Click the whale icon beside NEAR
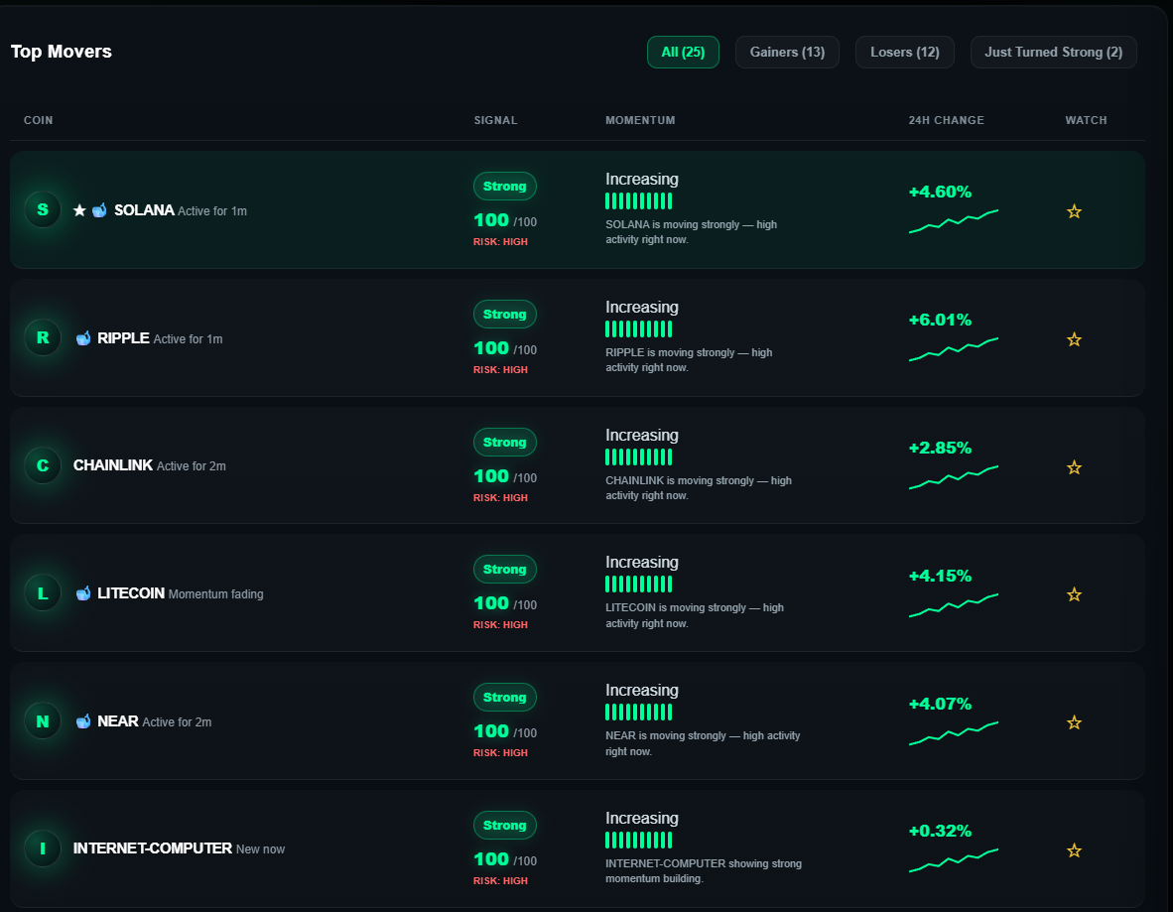 (x=83, y=721)
